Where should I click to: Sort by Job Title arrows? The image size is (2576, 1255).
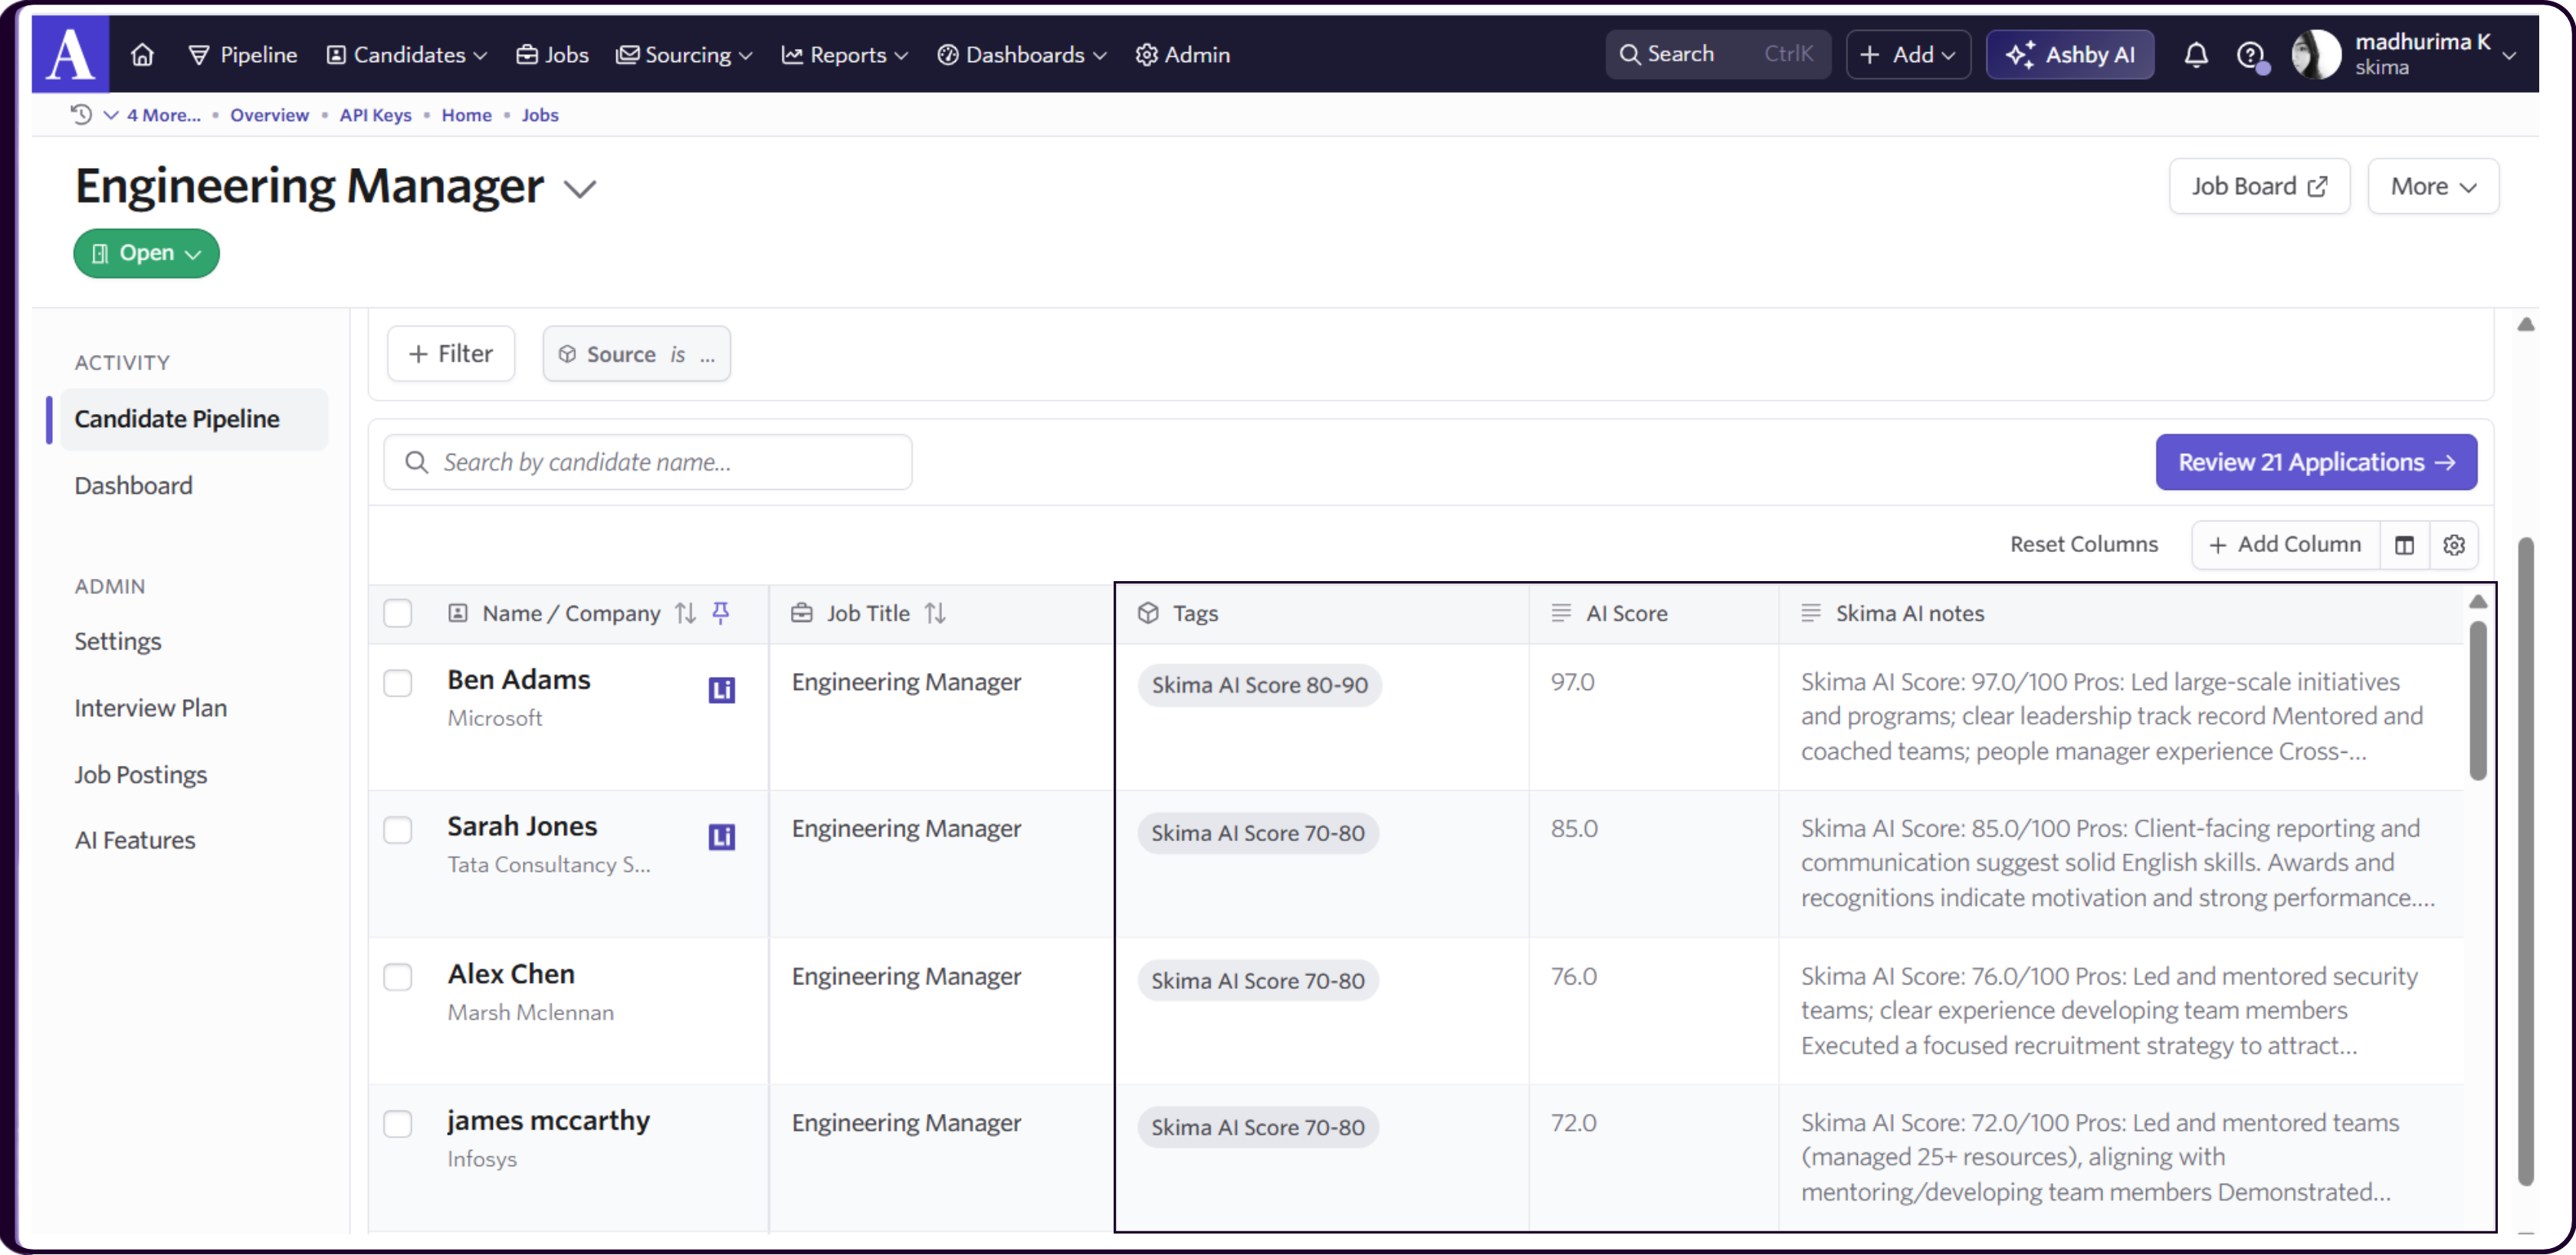[935, 613]
